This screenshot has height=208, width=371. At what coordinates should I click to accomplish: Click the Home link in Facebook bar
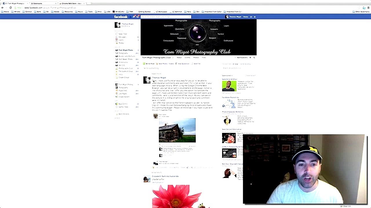[246, 17]
